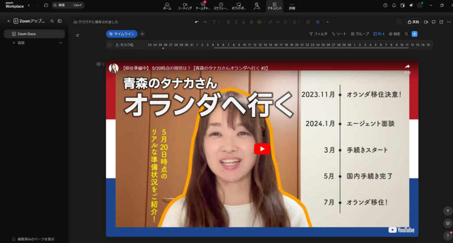Expand the 追加 dropdown chevron in sidebar
453x243 pixels.
[x=61, y=43]
